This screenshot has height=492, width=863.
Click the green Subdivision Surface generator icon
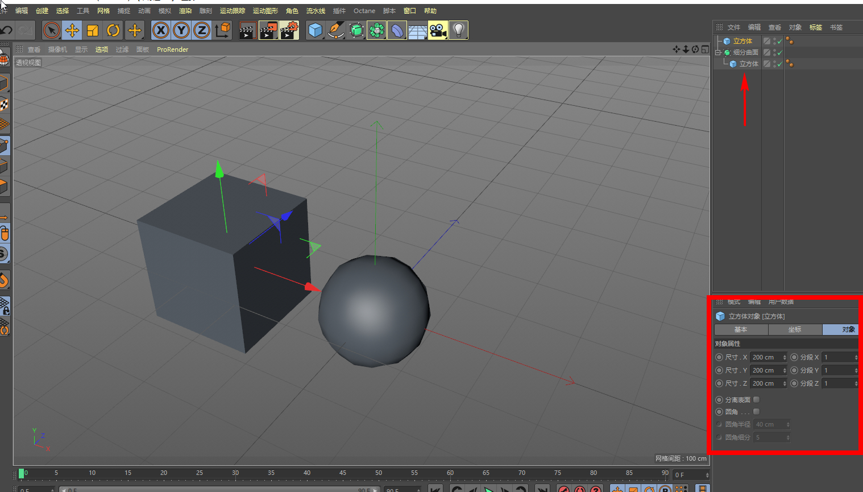coord(356,30)
